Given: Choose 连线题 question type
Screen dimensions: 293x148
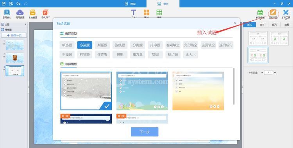Looking at the screenshot, I should pyautogui.click(x=120, y=45).
